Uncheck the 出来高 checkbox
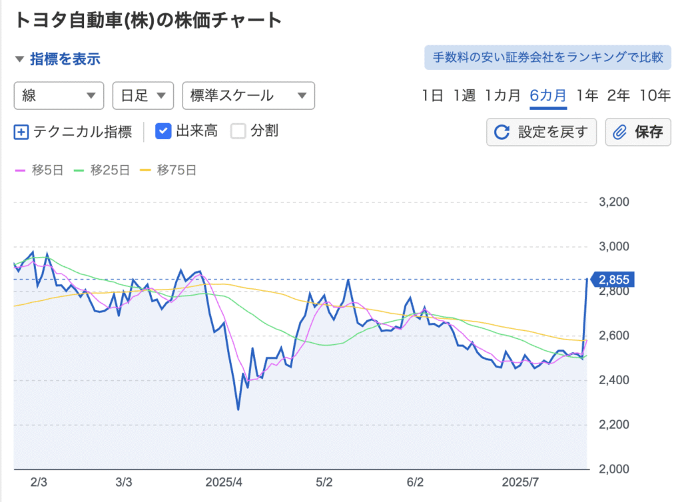The height and width of the screenshot is (502, 682). click(x=163, y=131)
